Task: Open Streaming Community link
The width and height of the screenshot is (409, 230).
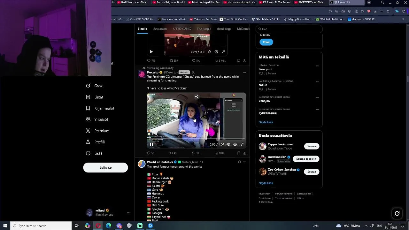Action: pyautogui.click(x=160, y=68)
